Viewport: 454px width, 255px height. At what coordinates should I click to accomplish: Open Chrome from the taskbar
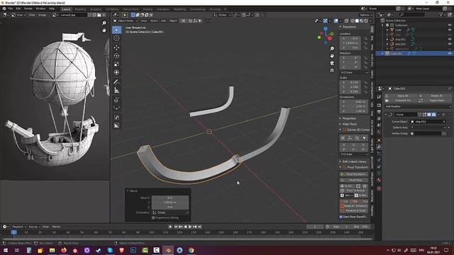pyautogui.click(x=192, y=250)
